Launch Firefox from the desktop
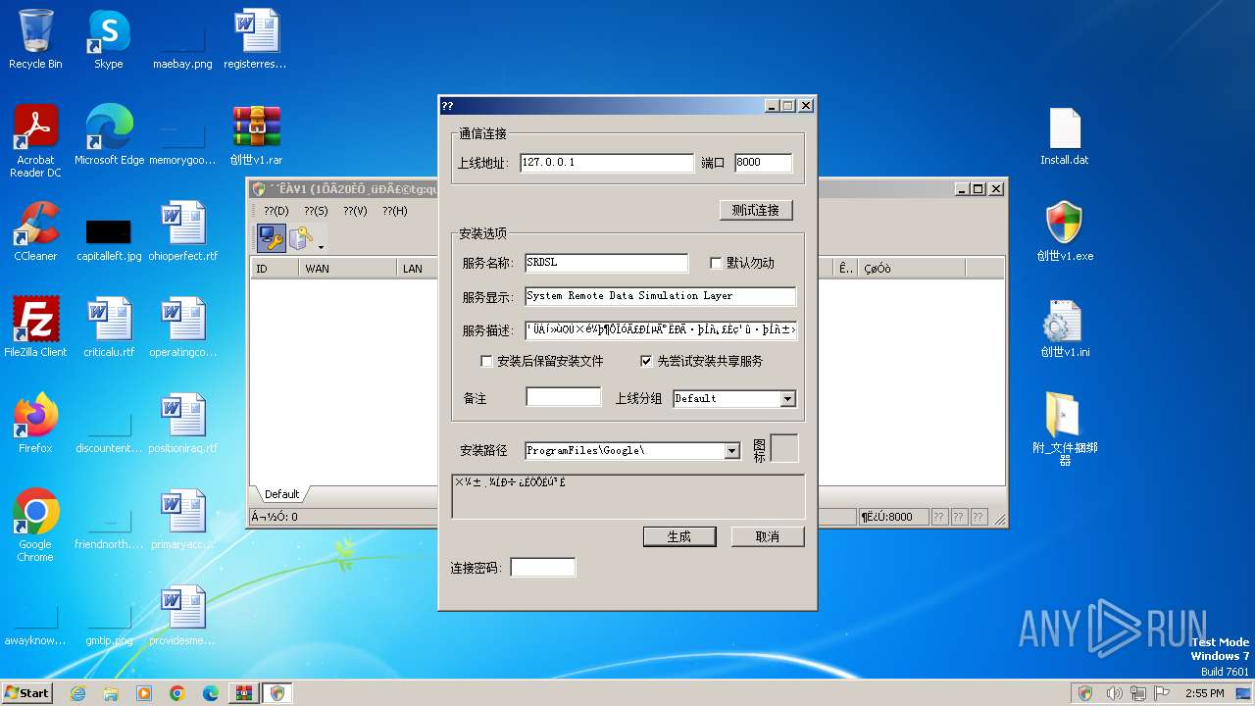Viewport: 1255px width, 706px height. [x=35, y=424]
